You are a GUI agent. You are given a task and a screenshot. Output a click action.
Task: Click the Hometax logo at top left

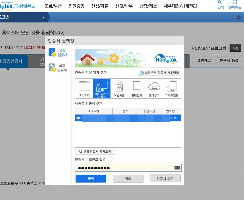coord(17,6)
